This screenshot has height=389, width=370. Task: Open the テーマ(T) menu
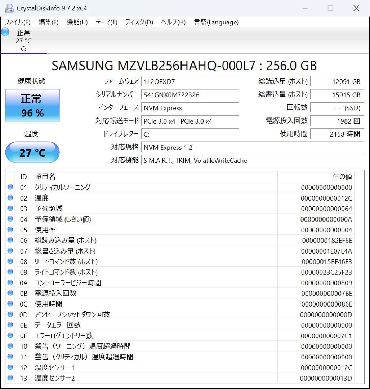coord(106,22)
